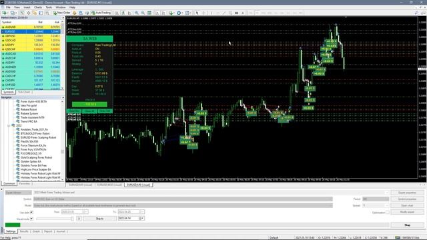Zoom out on the chart
This screenshot has height=240, width=427.
[143, 13]
